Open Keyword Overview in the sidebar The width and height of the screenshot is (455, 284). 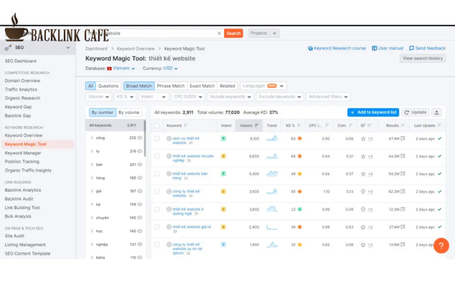pos(23,135)
